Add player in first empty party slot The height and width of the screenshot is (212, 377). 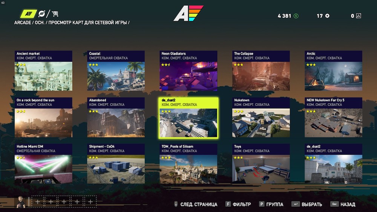[38, 202]
